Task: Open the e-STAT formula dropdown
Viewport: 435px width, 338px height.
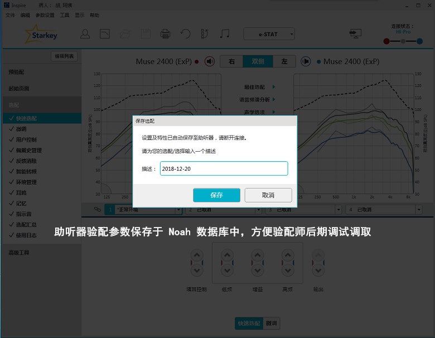Action: 269,35
